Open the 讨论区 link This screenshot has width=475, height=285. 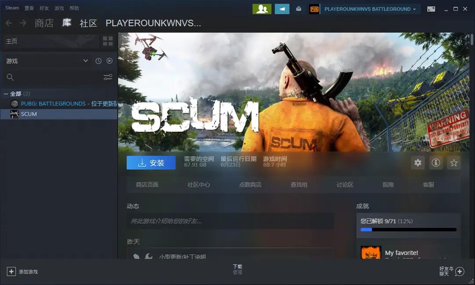[345, 185]
